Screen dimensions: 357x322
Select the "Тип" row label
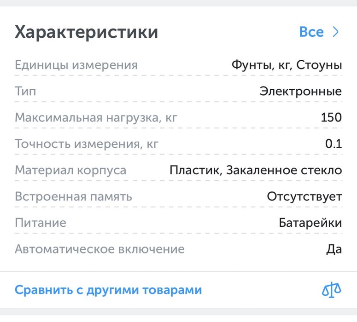pyautogui.click(x=25, y=91)
